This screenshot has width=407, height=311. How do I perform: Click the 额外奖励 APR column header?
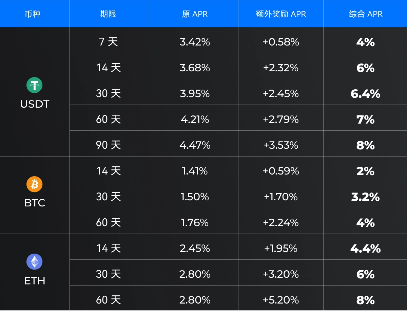(281, 14)
